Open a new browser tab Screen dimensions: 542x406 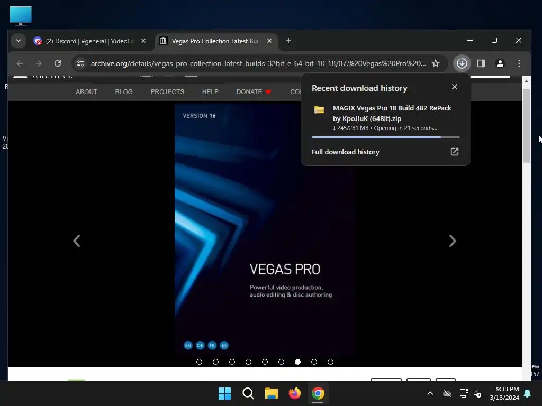click(x=288, y=41)
